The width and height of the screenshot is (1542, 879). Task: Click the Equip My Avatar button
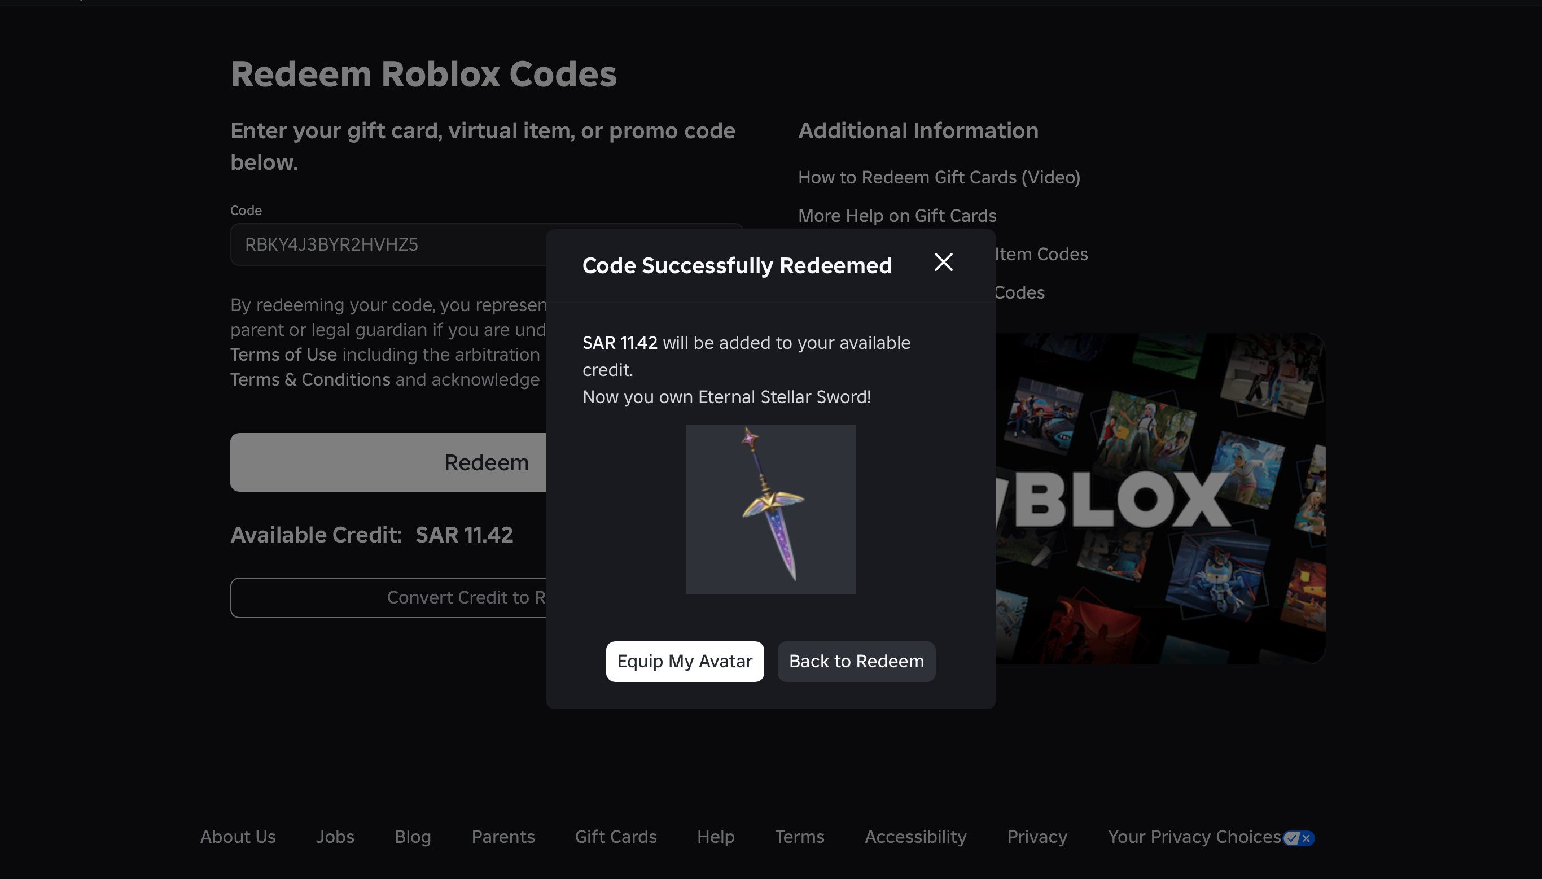pyautogui.click(x=685, y=661)
